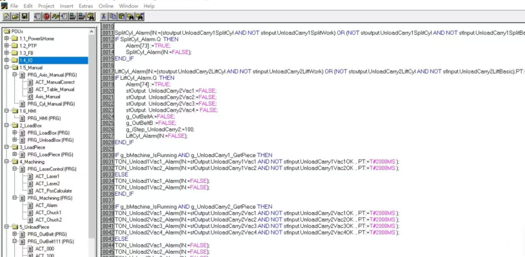Click the 2_LoadBox folder icon
Viewport: 525px width, 257px height.
coord(14,126)
